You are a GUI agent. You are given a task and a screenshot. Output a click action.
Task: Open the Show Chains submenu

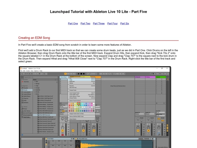click(82, 119)
